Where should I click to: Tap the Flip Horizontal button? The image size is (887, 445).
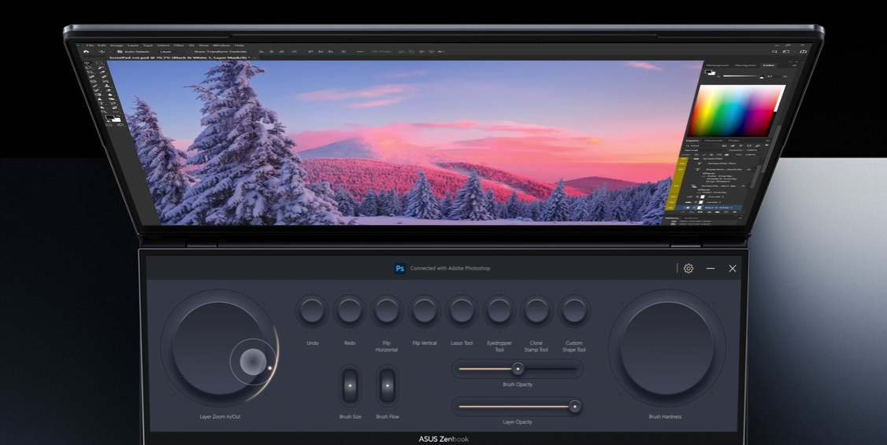pos(387,311)
